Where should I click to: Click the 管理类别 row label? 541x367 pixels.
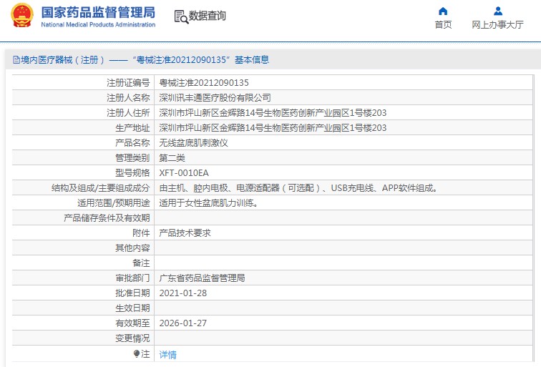pyautogui.click(x=132, y=158)
